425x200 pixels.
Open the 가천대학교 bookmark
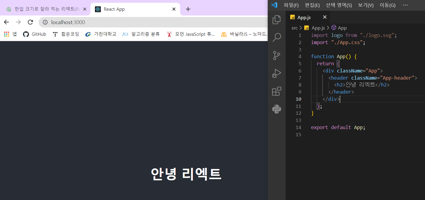click(101, 34)
